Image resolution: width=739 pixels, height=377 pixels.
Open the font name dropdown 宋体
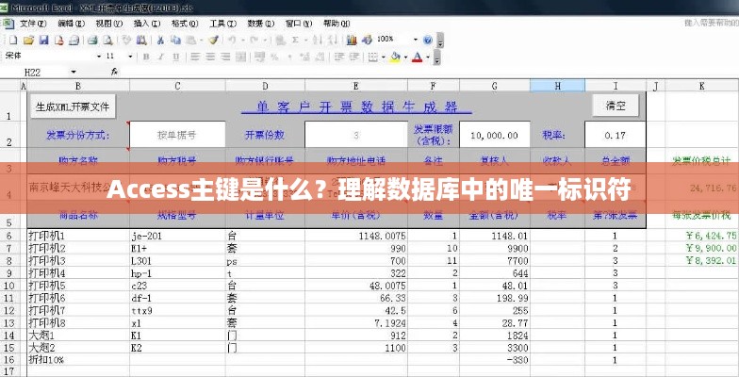(x=99, y=57)
